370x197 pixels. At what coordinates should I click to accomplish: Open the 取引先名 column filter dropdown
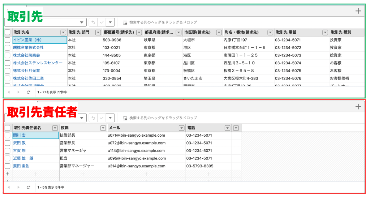tap(63, 33)
